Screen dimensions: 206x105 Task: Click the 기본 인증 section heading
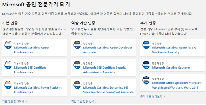click(x=10, y=23)
